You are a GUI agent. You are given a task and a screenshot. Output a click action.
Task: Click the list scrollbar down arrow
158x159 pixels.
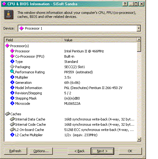(x=139, y=139)
